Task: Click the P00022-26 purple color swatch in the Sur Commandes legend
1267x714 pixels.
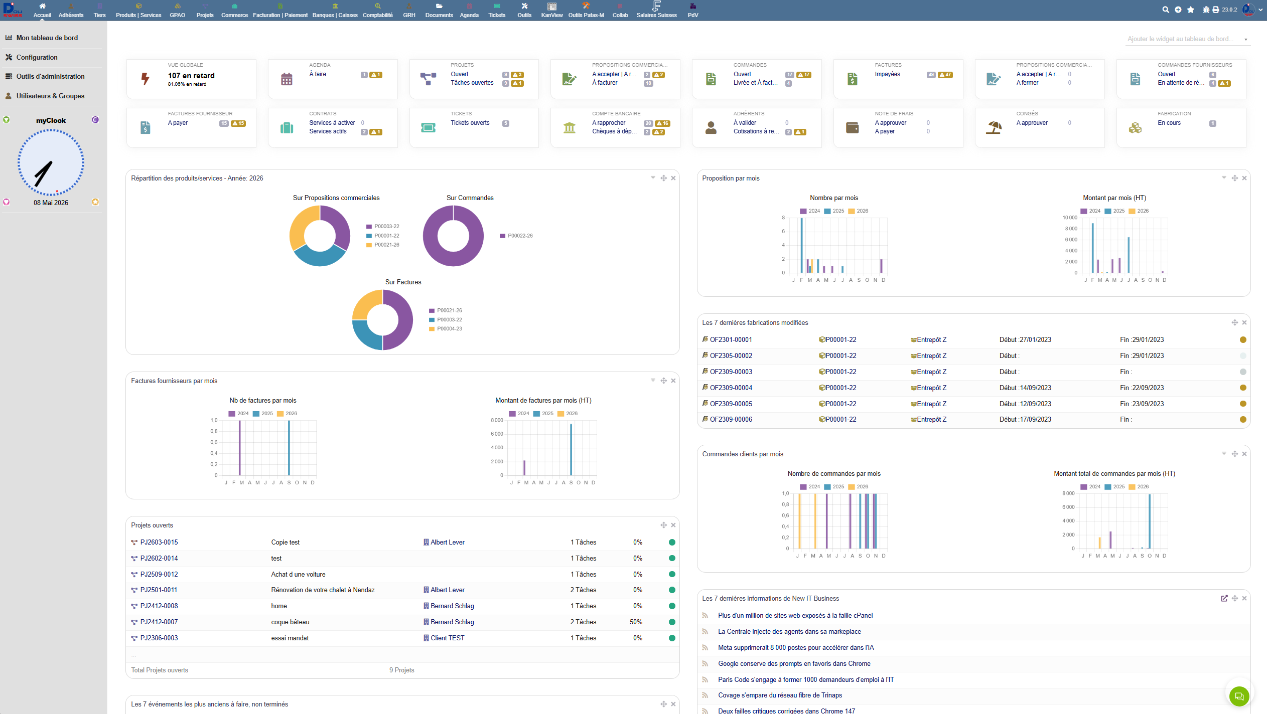Action: pyautogui.click(x=502, y=236)
